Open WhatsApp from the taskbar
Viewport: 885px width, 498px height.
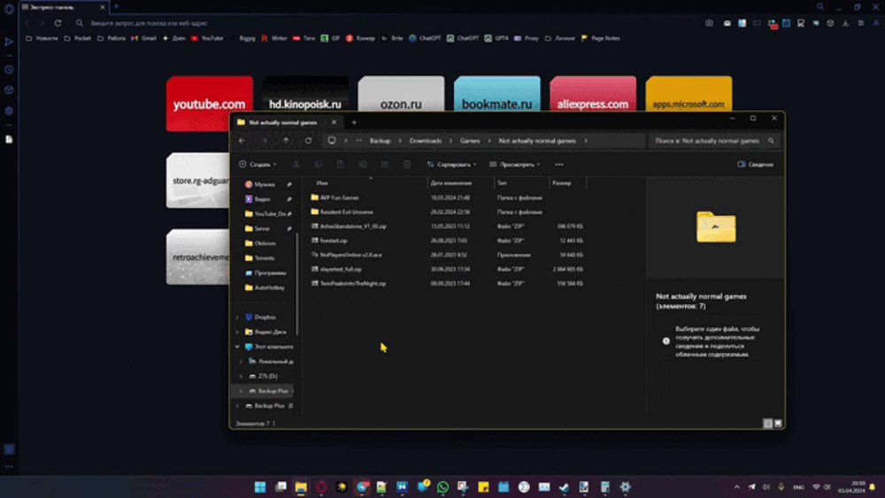(443, 487)
